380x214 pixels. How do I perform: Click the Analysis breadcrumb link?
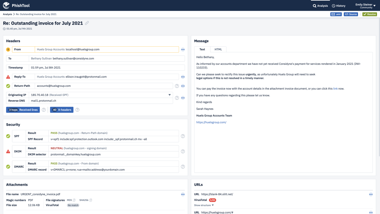pyautogui.click(x=7, y=14)
